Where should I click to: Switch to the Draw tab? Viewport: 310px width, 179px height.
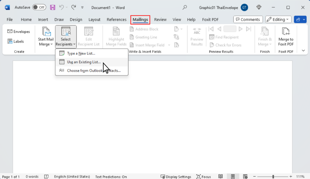(x=59, y=20)
